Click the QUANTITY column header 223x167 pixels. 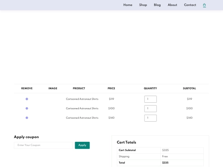tap(150, 88)
